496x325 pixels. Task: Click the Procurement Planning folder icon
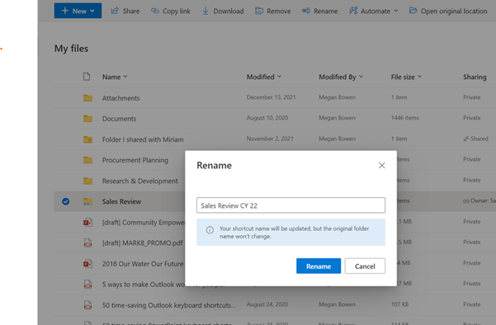(x=88, y=160)
